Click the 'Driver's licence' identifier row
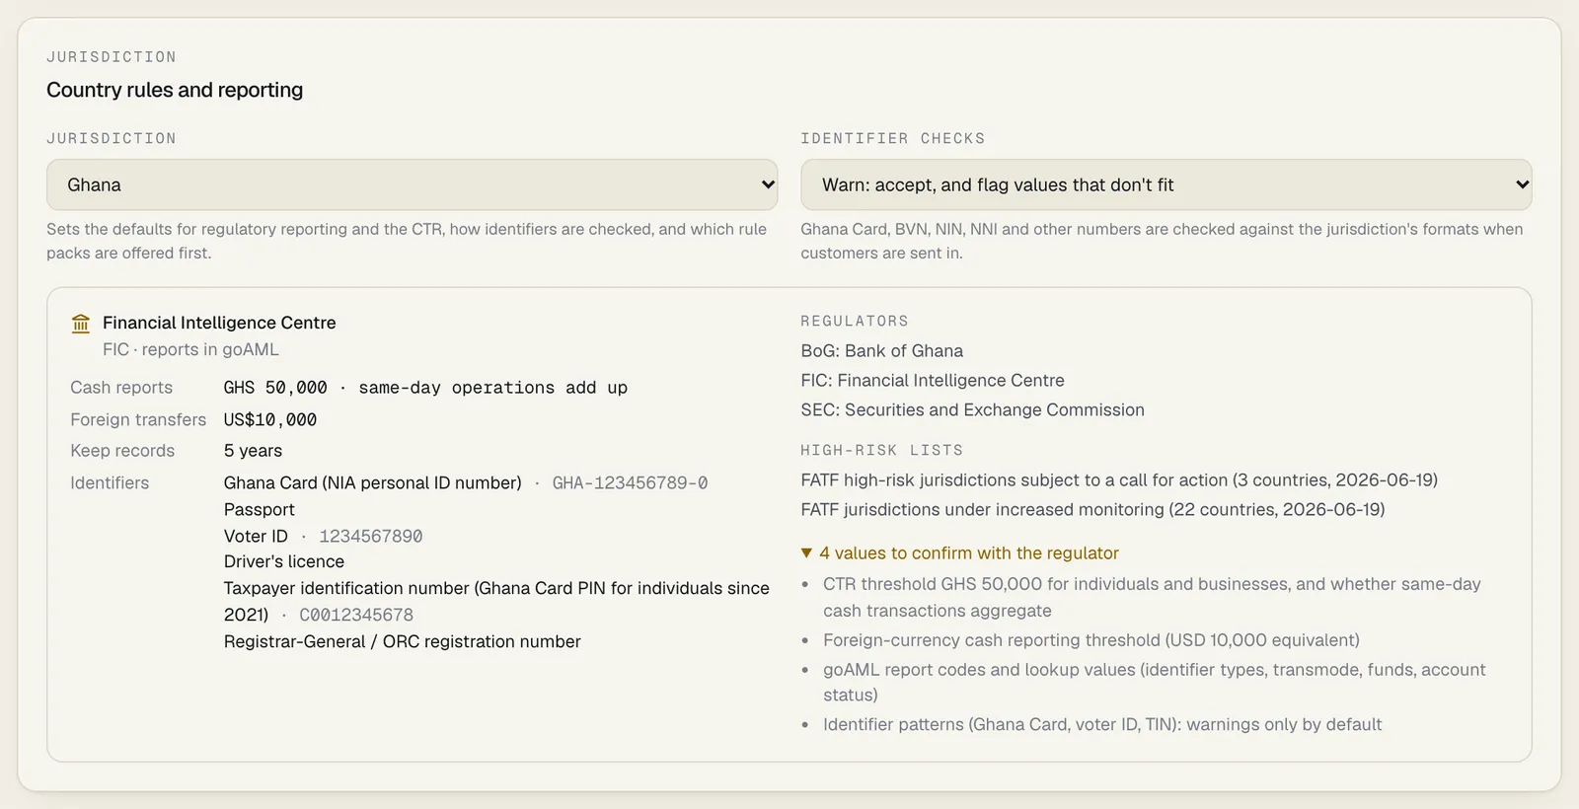The height and width of the screenshot is (809, 1579). tap(284, 561)
